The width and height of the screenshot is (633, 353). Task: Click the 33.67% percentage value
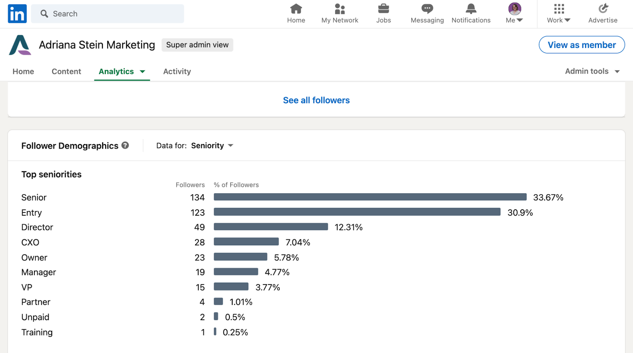[548, 197]
